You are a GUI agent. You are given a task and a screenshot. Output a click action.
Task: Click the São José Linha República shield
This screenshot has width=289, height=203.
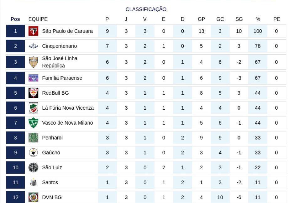pos(33,62)
